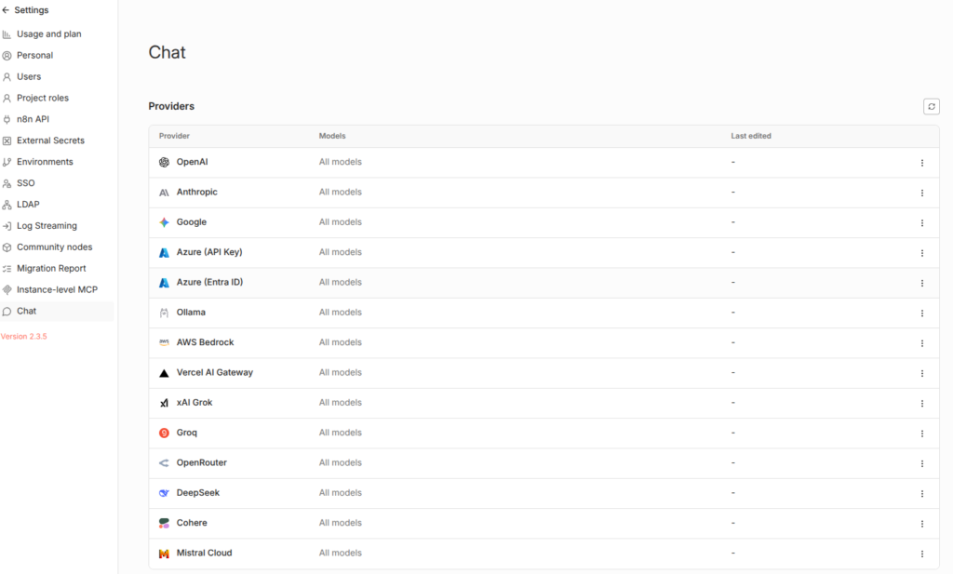This screenshot has width=953, height=574.
Task: Open the three-dot menu for OpenAI
Action: (x=921, y=163)
